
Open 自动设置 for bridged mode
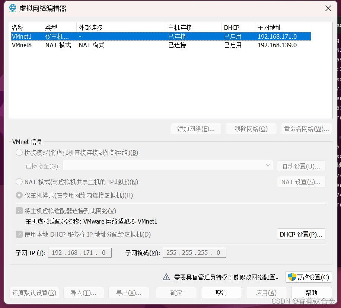coord(301,166)
